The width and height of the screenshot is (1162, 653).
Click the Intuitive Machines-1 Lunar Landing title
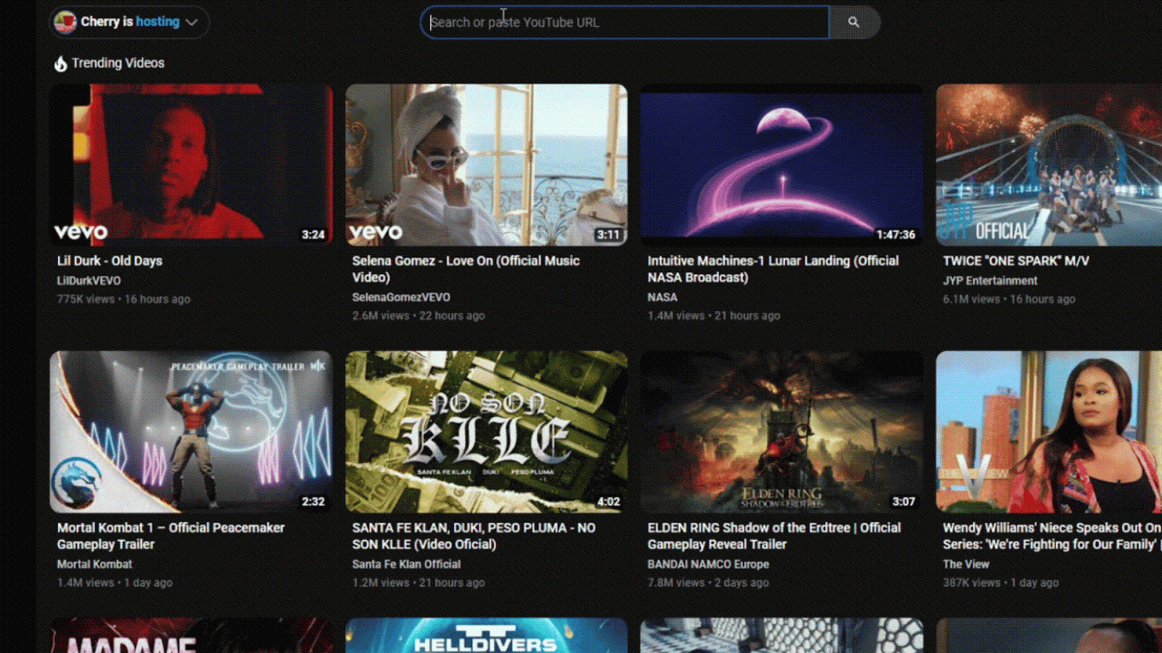pyautogui.click(x=773, y=269)
